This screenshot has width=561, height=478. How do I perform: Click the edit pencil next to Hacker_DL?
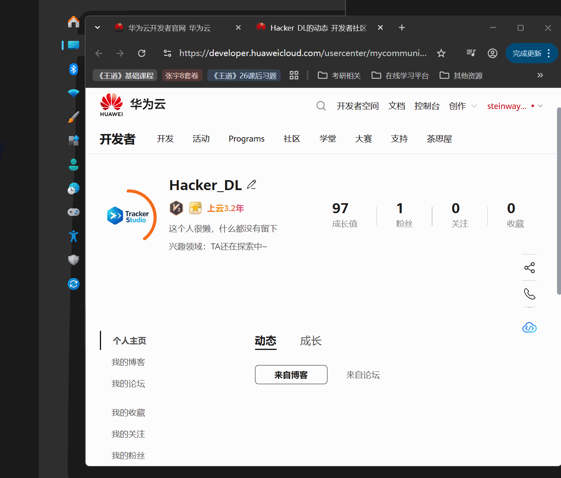(251, 185)
